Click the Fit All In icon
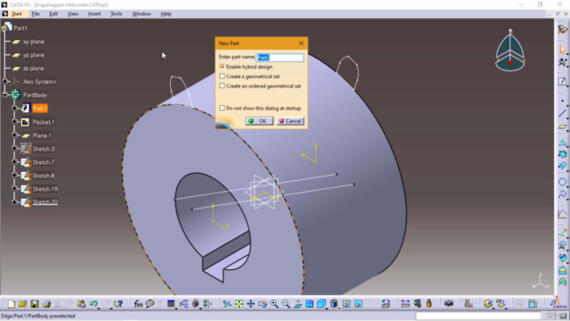570x321 pixels. tap(239, 304)
